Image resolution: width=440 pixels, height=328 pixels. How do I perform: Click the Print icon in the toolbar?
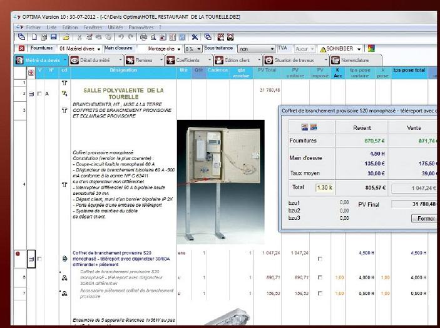[143, 37]
